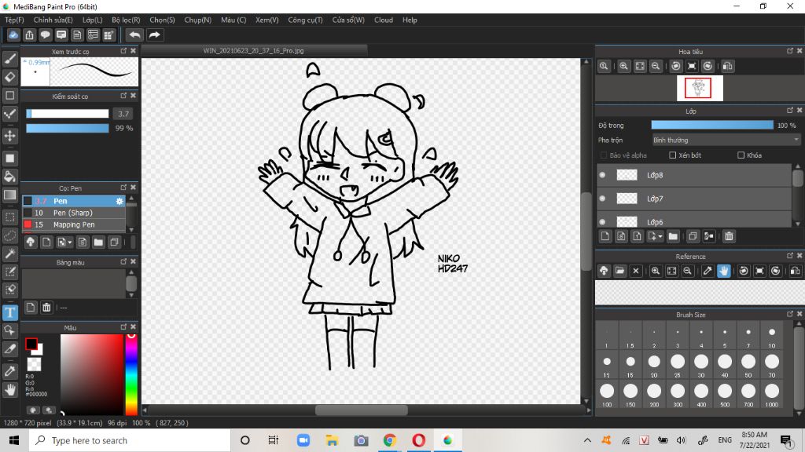Choose brush size 100 preset

607,395
